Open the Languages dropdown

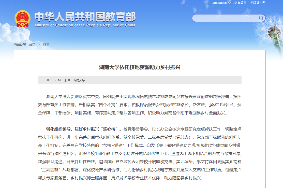point(221,3)
